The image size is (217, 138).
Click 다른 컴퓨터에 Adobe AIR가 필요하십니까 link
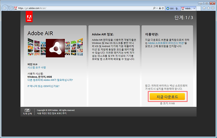click(x=50, y=80)
